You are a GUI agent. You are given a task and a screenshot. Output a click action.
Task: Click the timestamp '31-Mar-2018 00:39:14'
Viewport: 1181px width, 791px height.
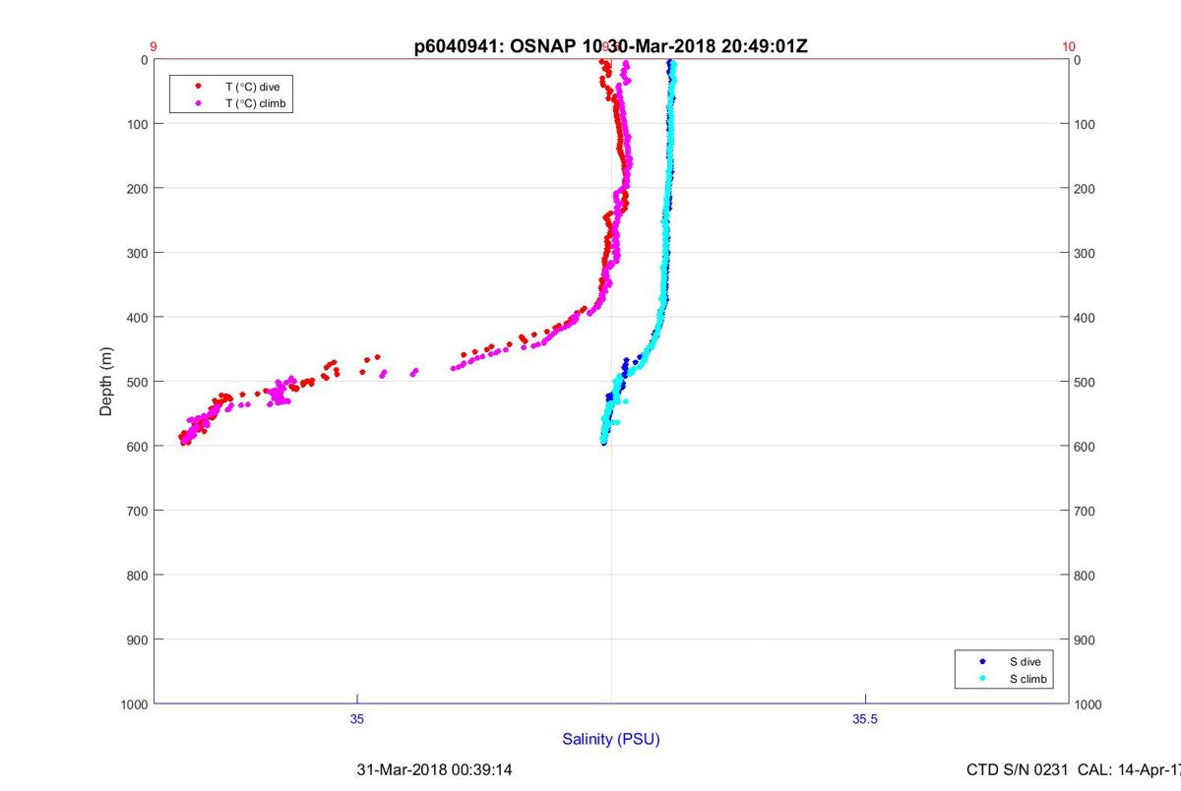click(x=434, y=769)
